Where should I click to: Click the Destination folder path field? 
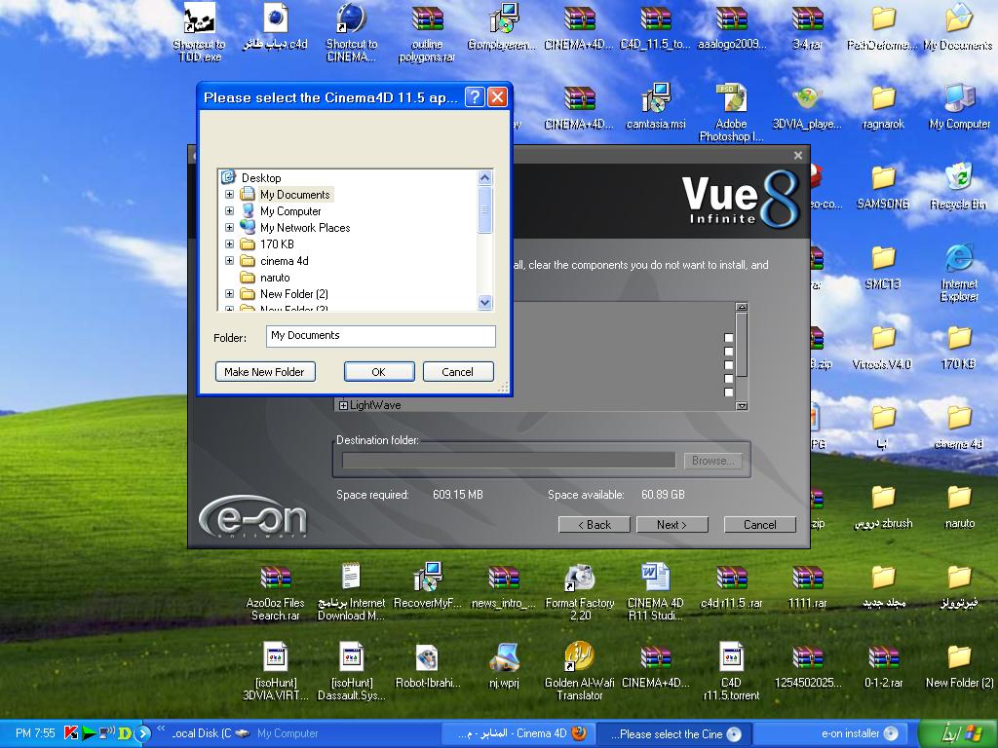(509, 460)
